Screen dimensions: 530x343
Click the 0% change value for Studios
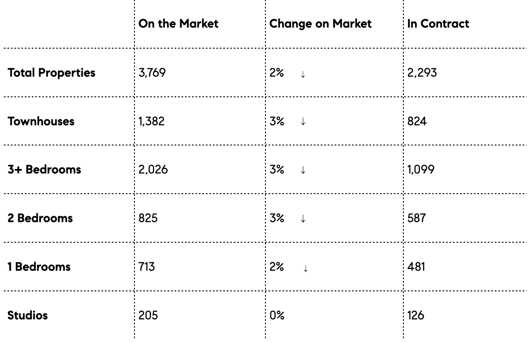[x=277, y=315]
